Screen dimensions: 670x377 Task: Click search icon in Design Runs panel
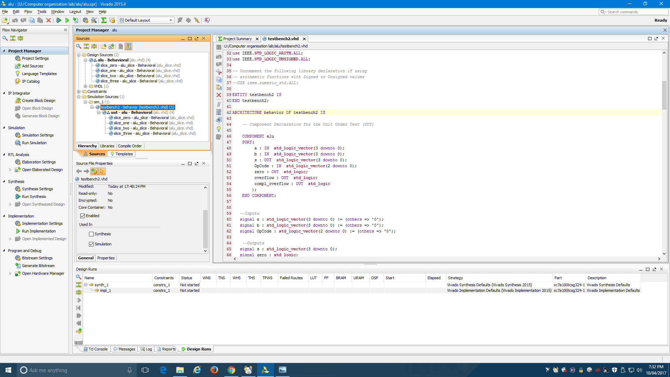point(79,277)
